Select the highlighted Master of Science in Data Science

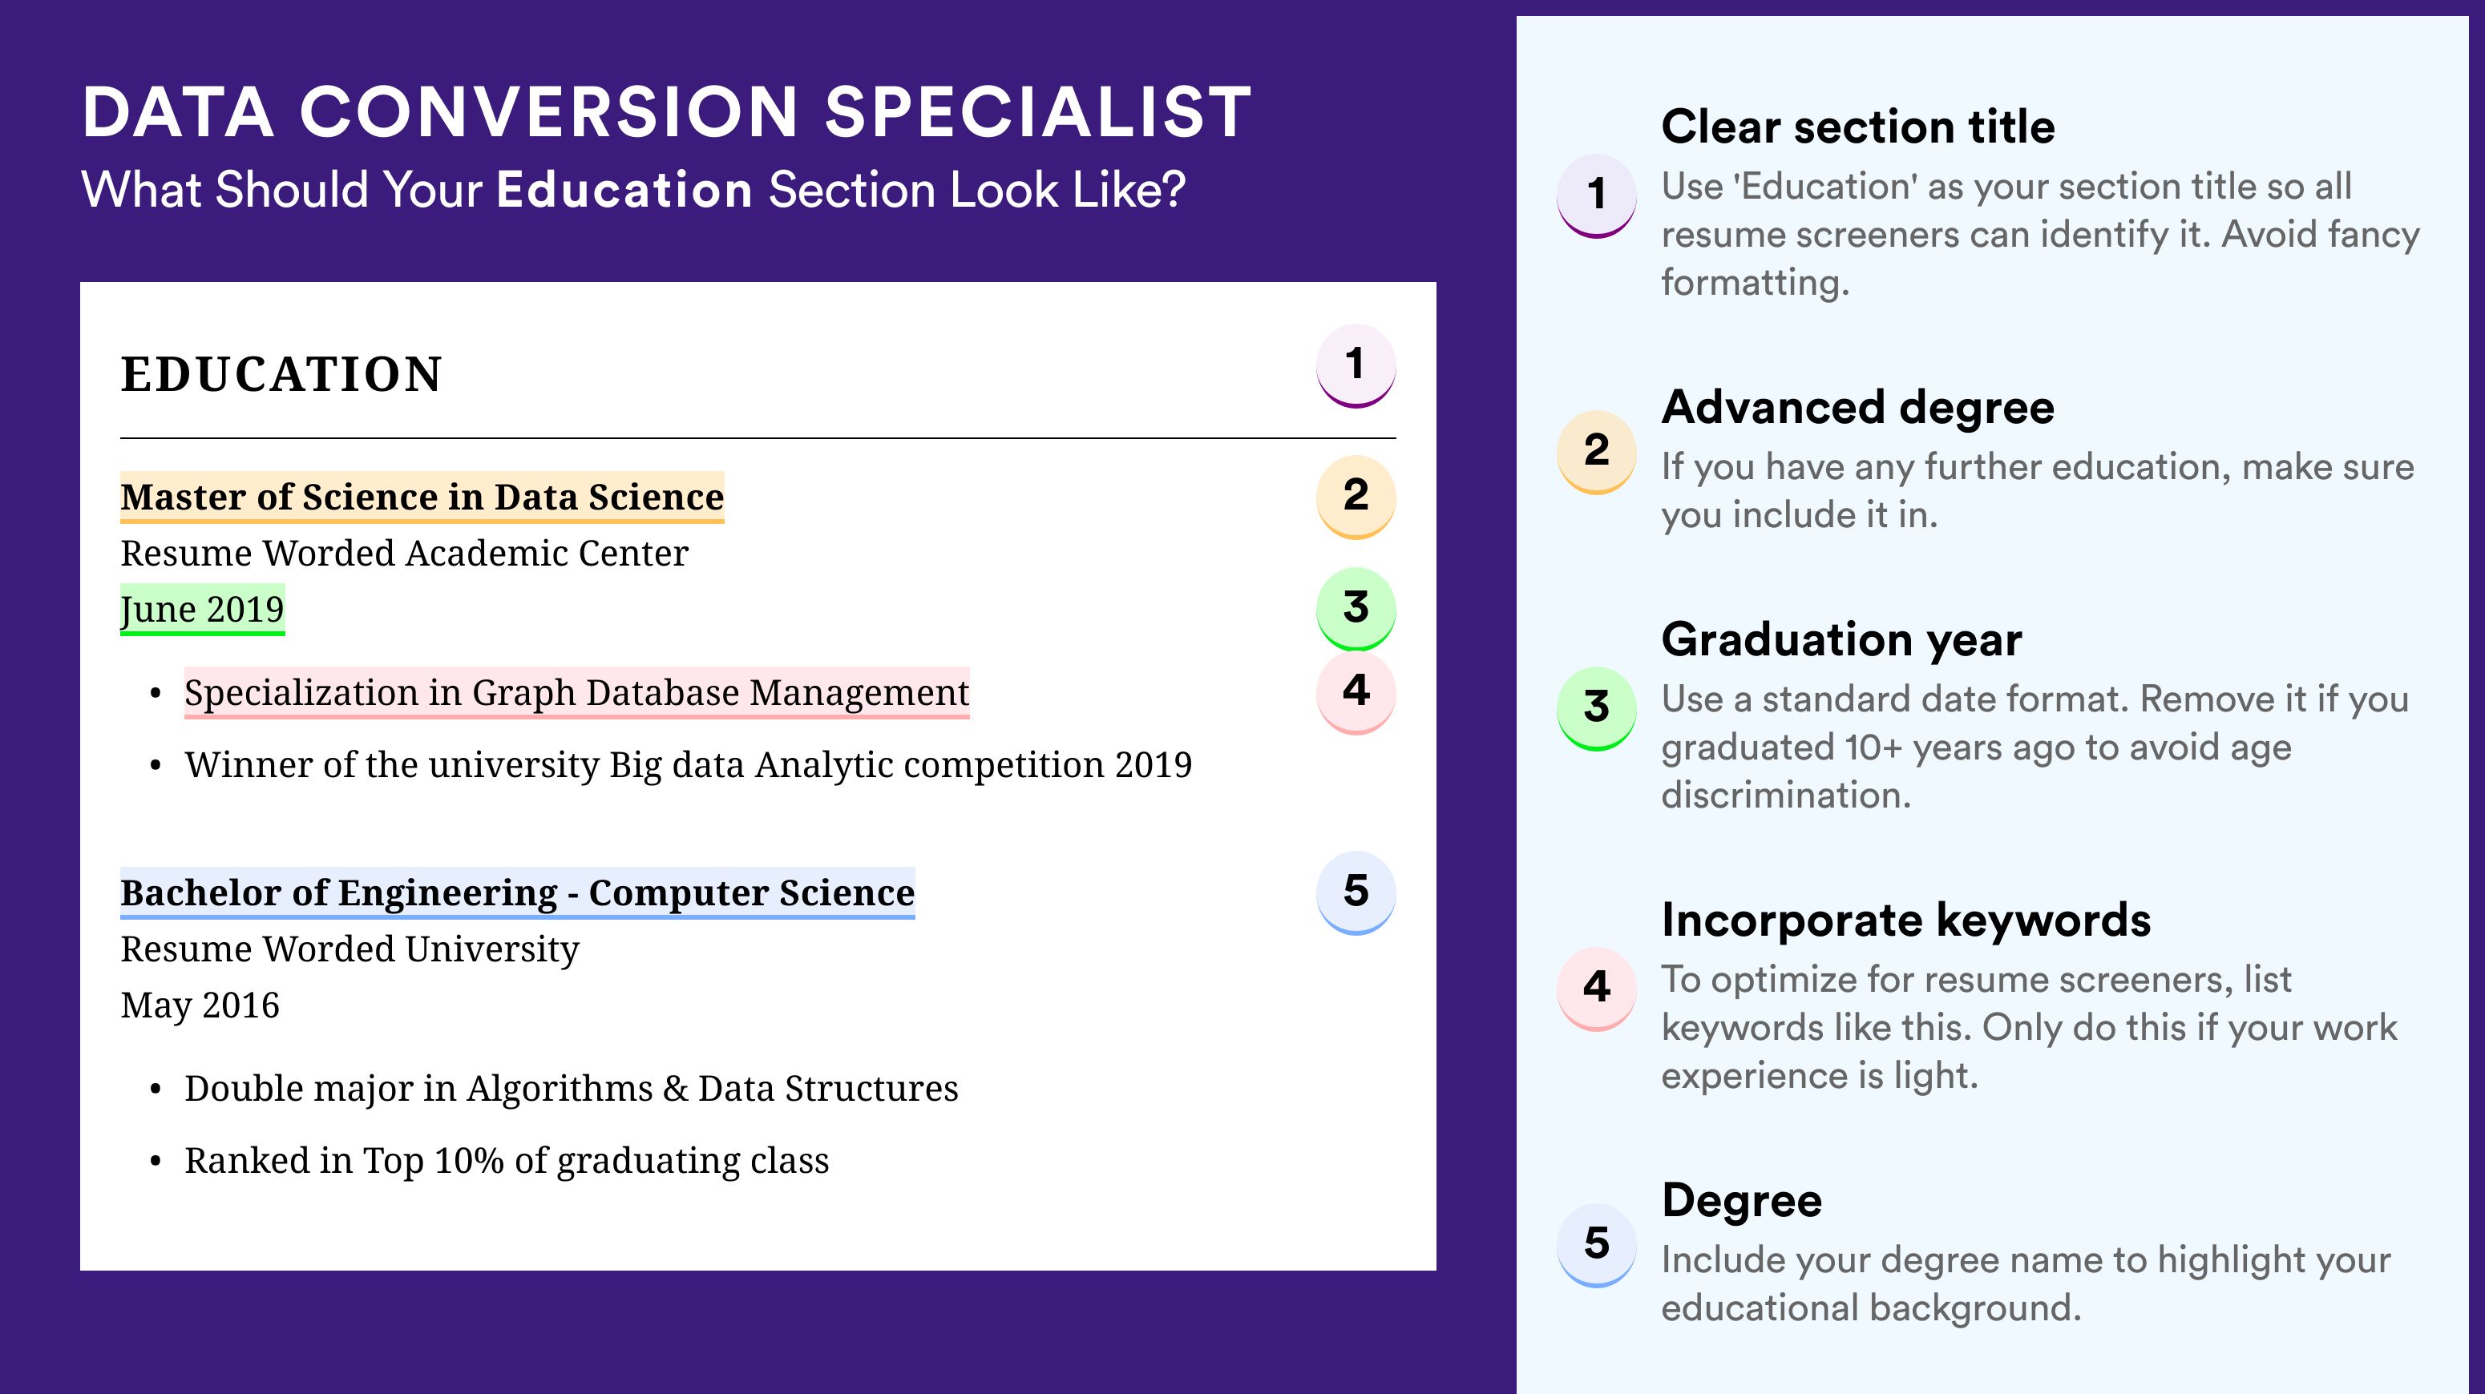tap(422, 498)
